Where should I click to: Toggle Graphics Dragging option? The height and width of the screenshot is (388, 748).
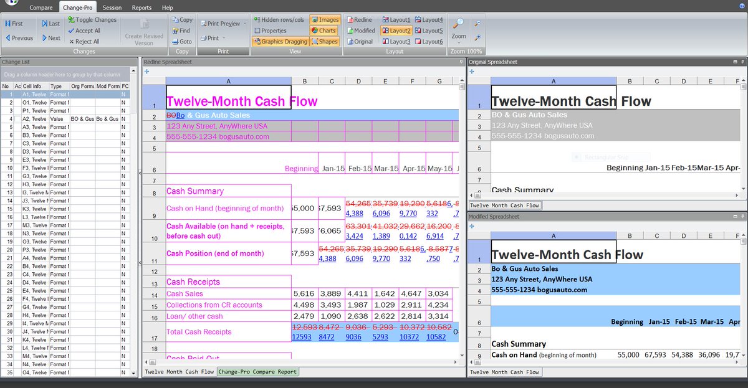click(280, 41)
